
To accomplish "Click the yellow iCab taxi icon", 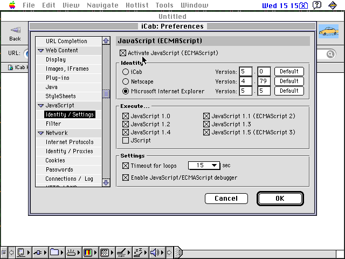I will (x=329, y=31).
